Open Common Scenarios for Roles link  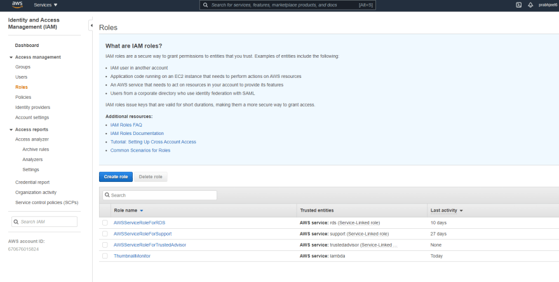(x=140, y=150)
